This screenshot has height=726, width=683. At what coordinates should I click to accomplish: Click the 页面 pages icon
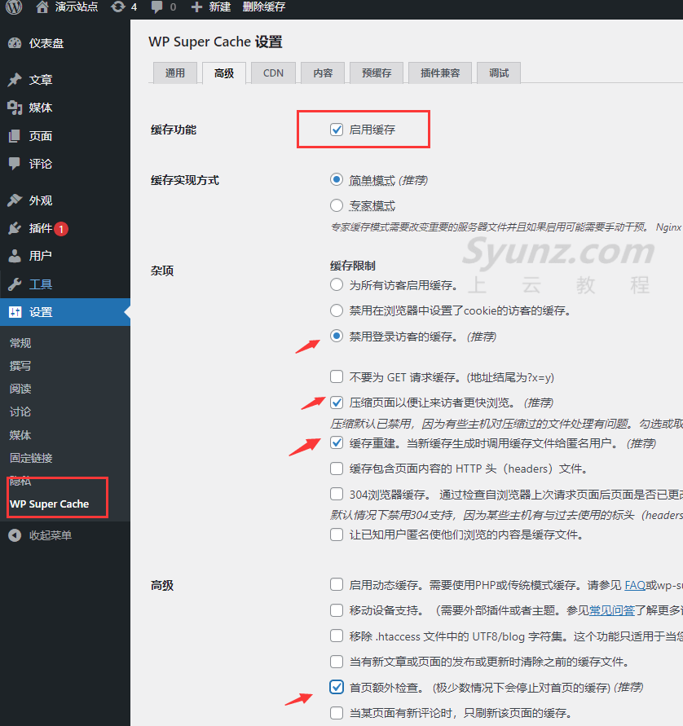15,135
